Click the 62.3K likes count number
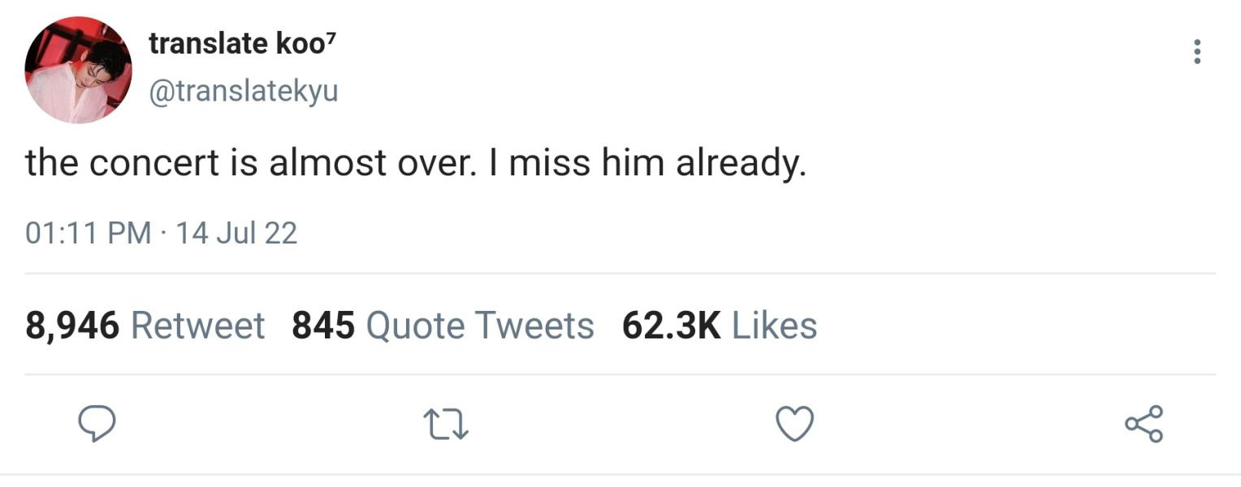Viewport: 1241px width, 487px height. click(x=671, y=325)
